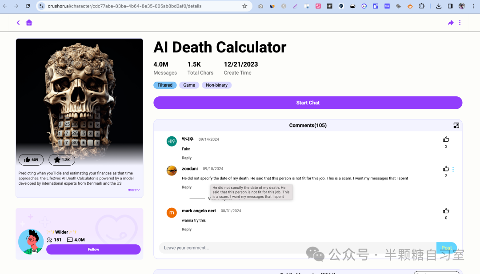Open more options next to zondani's comment
This screenshot has width=480, height=274.
[x=453, y=169]
